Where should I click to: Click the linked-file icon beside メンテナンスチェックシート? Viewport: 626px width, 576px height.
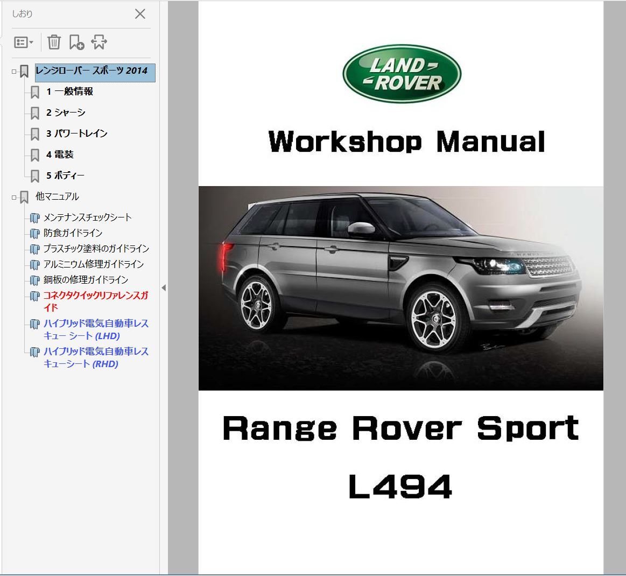tap(35, 217)
